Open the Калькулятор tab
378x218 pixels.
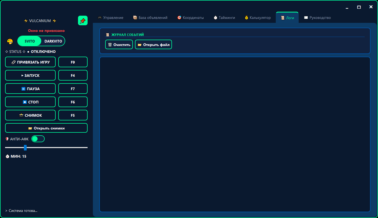point(258,18)
